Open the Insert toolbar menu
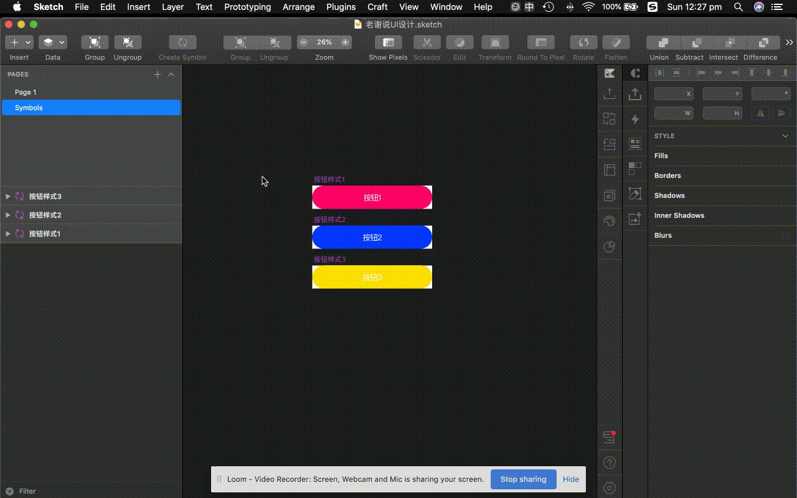Image resolution: width=797 pixels, height=498 pixels. click(x=19, y=42)
